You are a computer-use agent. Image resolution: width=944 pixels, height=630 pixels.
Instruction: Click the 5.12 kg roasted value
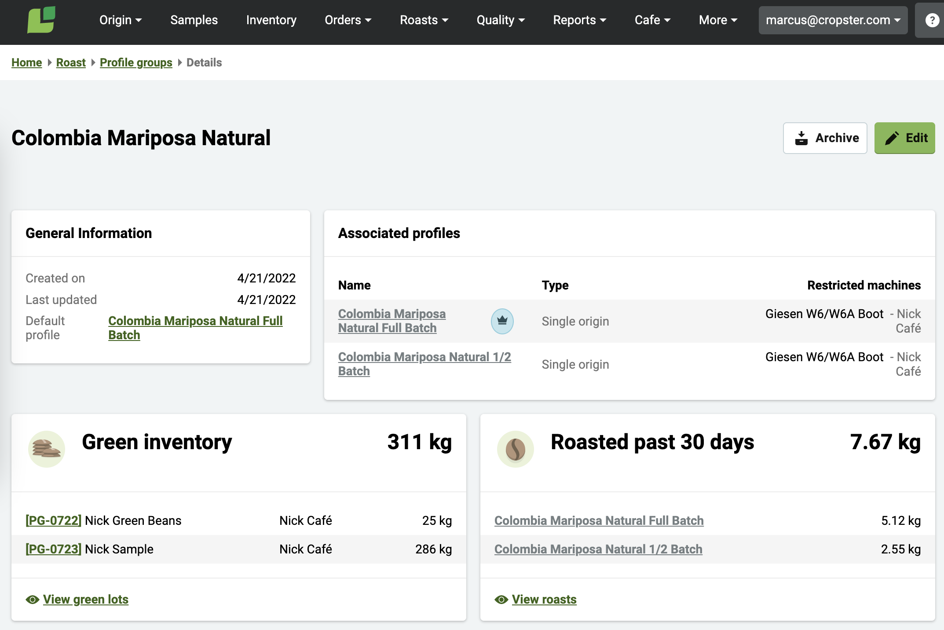901,520
